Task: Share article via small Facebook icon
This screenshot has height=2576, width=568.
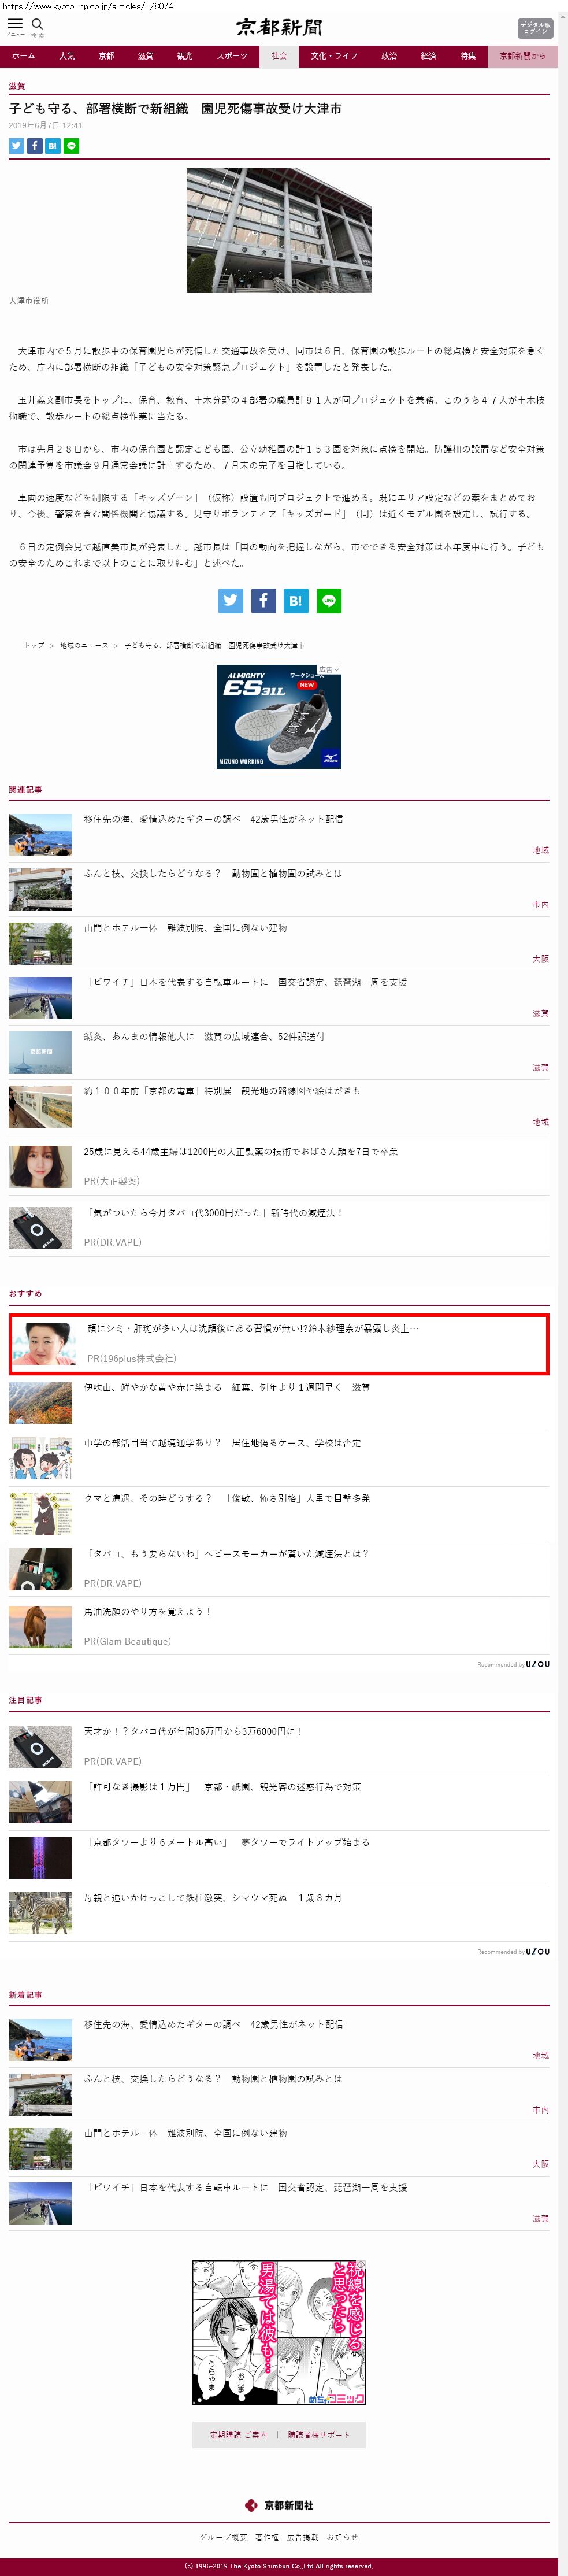Action: (x=34, y=146)
